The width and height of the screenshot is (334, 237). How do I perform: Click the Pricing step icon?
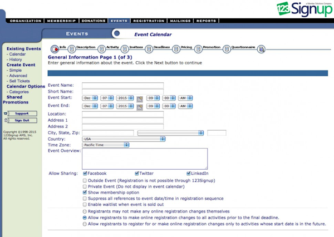click(x=176, y=49)
